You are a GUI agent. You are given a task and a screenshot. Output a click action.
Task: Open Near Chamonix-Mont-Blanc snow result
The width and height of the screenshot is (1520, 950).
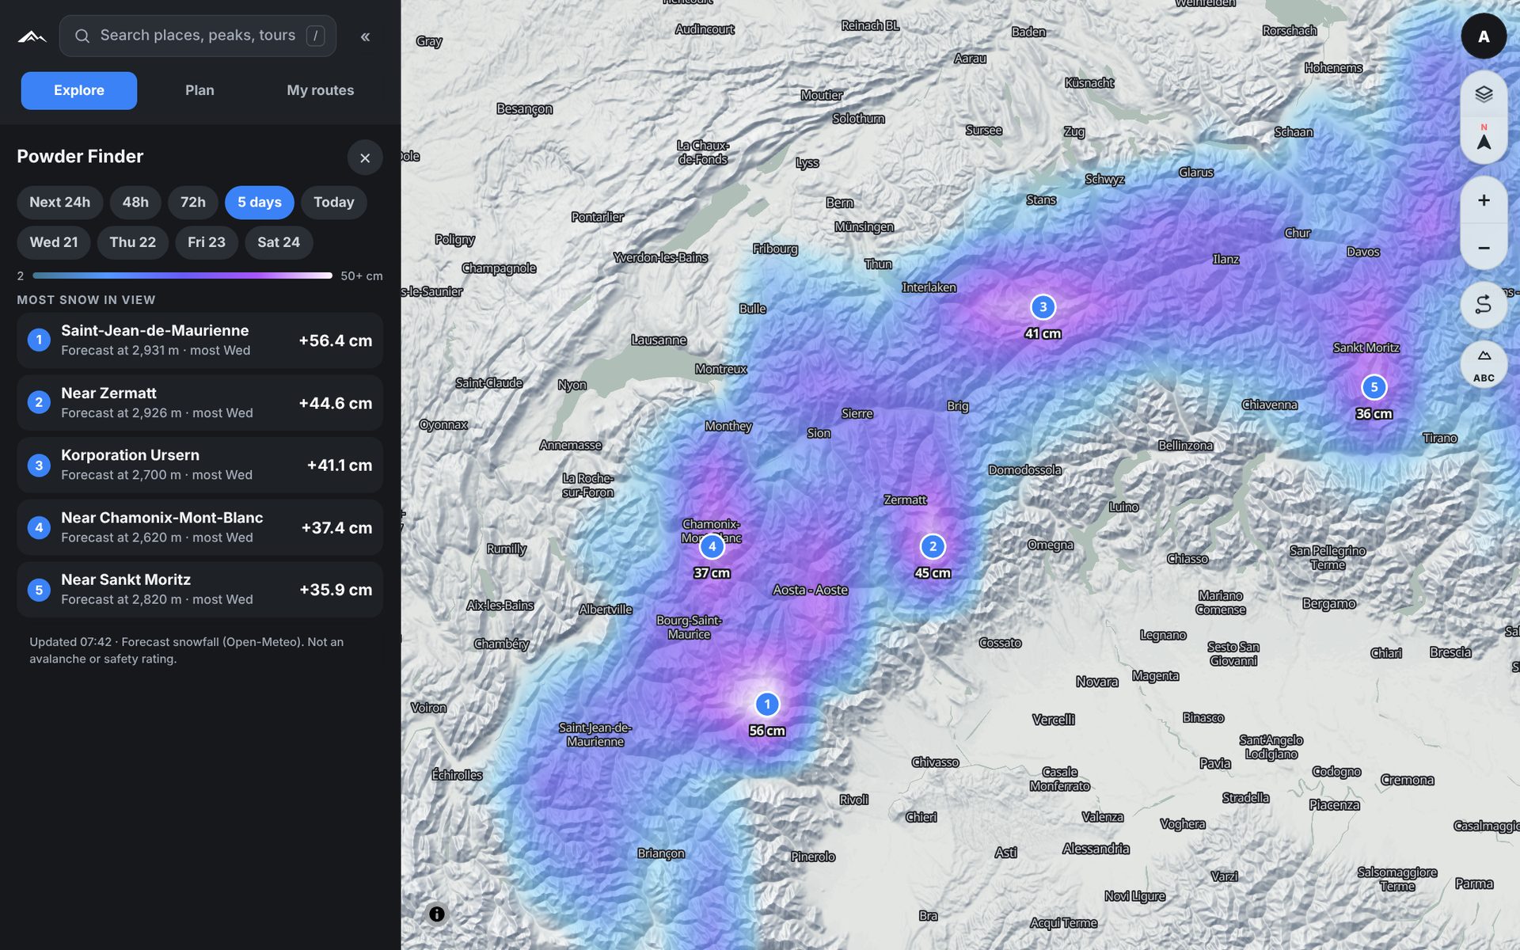pos(199,527)
